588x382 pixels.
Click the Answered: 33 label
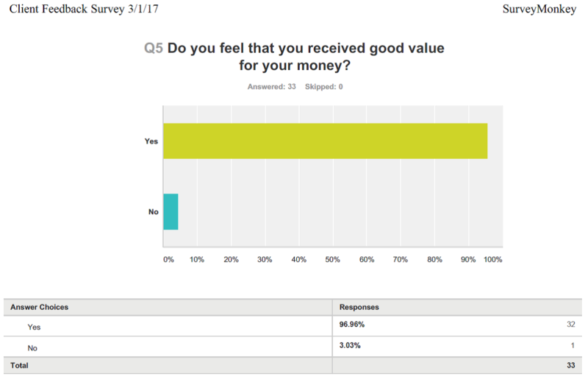[x=271, y=87]
